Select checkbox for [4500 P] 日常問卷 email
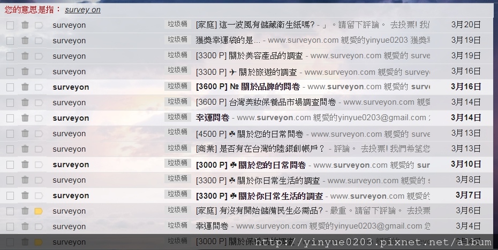 (10, 134)
